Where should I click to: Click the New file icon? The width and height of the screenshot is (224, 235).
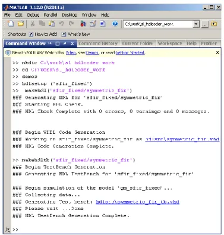pyautogui.click(x=11, y=24)
